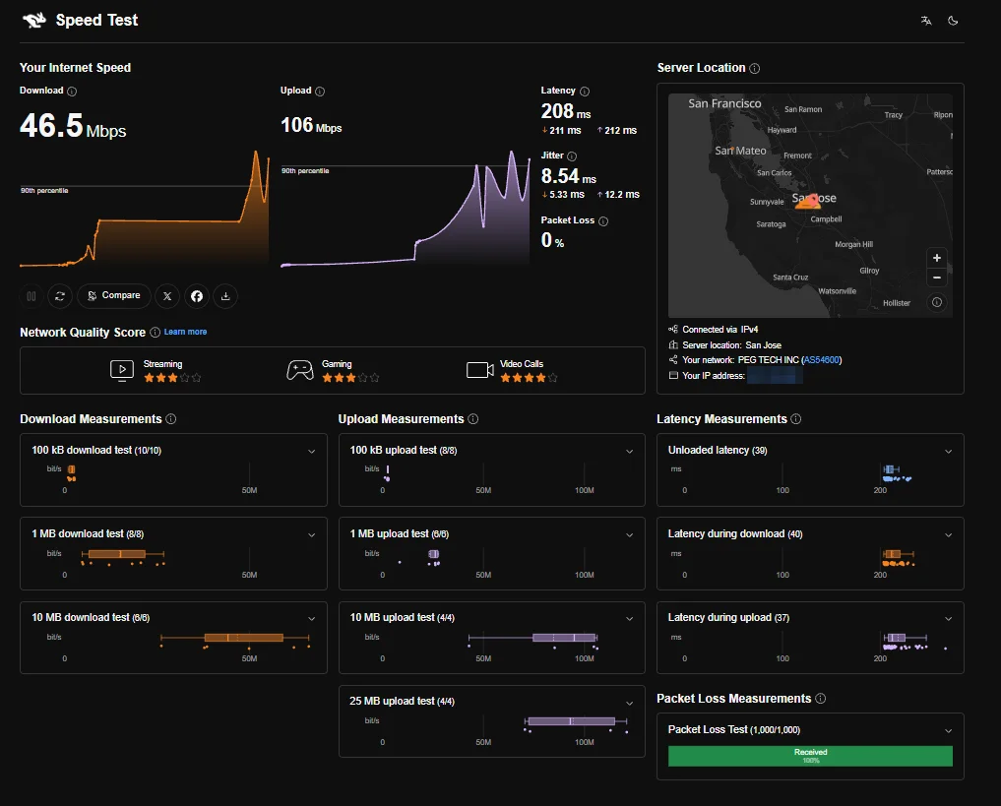Open Upload info icon

(x=320, y=92)
